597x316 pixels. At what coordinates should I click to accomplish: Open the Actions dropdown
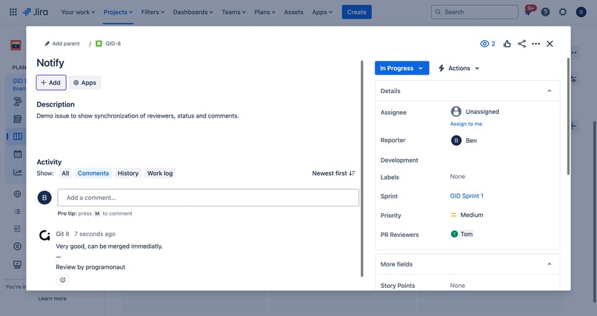458,68
